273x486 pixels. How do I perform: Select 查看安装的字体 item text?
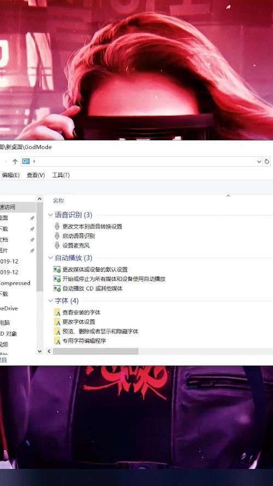point(81,313)
